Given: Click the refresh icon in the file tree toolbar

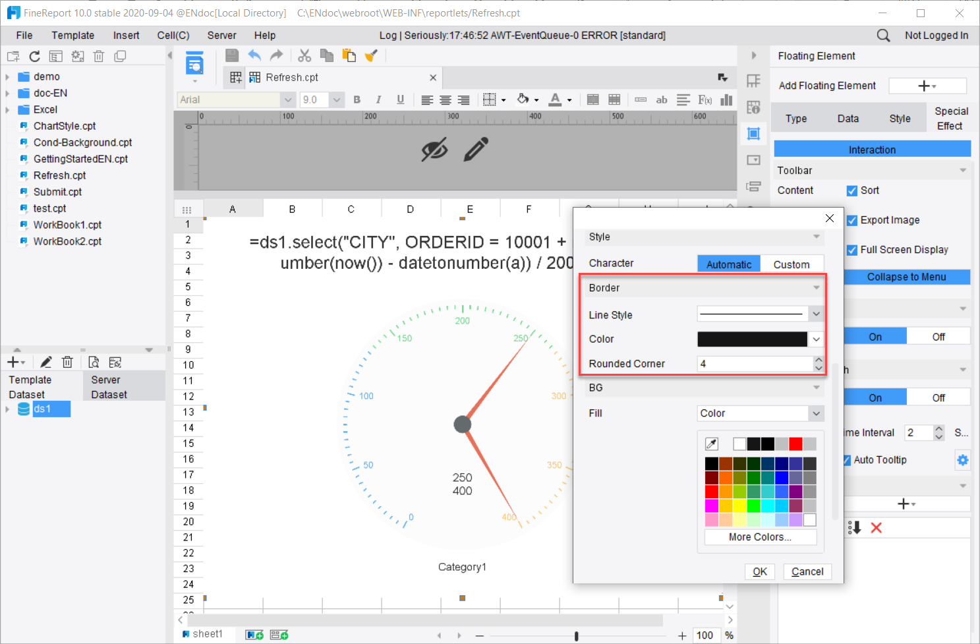Looking at the screenshot, I should (x=34, y=57).
